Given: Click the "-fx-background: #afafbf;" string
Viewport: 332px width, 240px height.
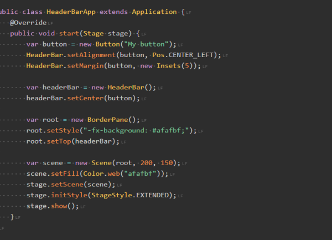Looking at the screenshot, I should [x=139, y=131].
